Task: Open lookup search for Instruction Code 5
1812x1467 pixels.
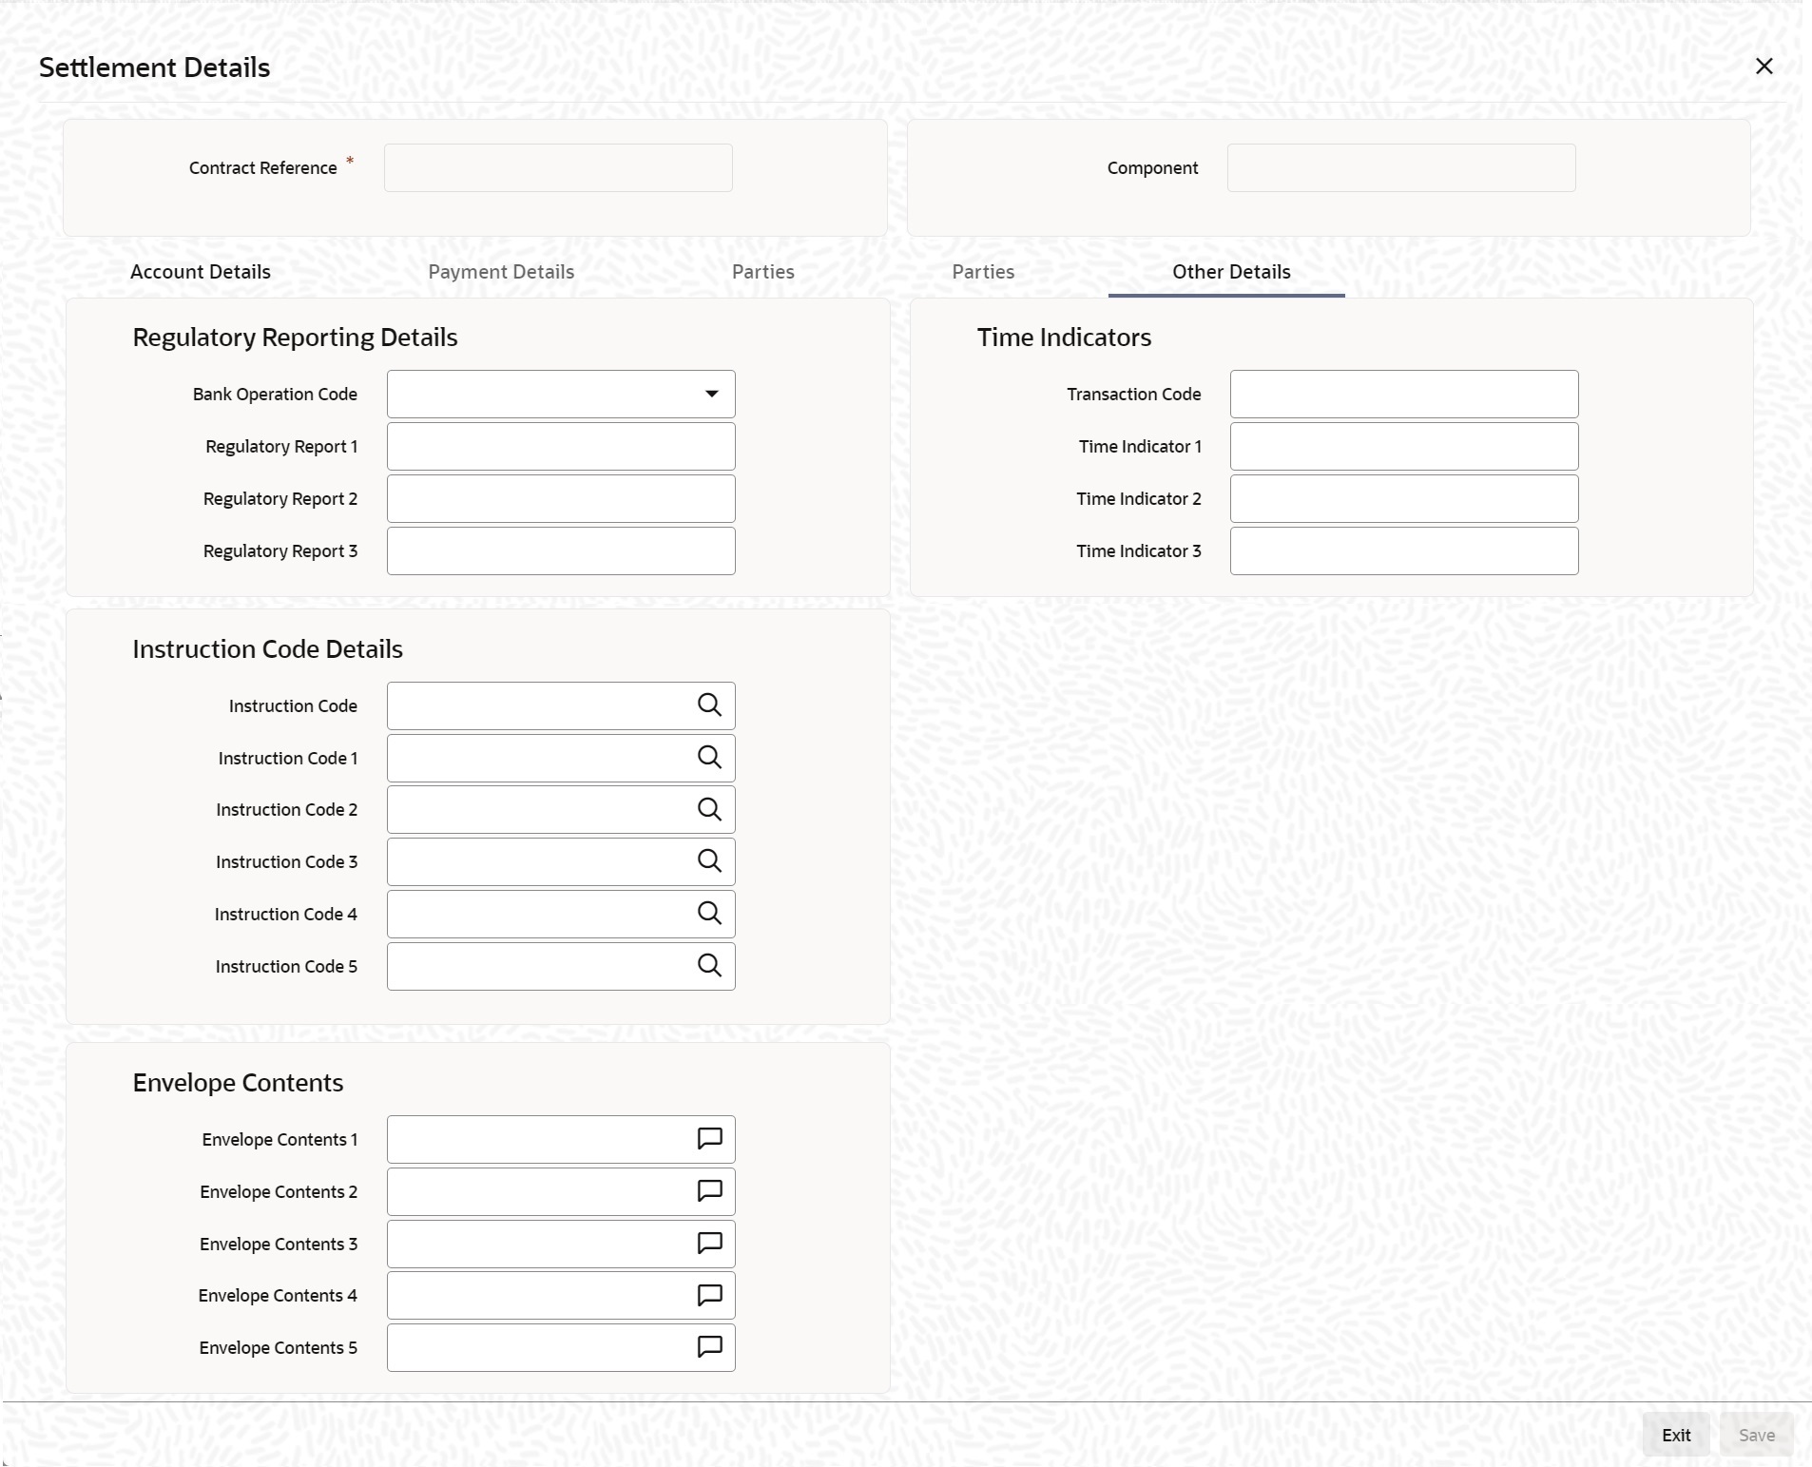Action: 709,966
